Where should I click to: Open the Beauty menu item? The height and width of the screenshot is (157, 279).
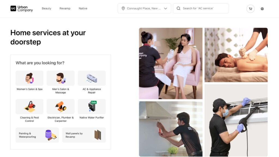tap(46, 8)
